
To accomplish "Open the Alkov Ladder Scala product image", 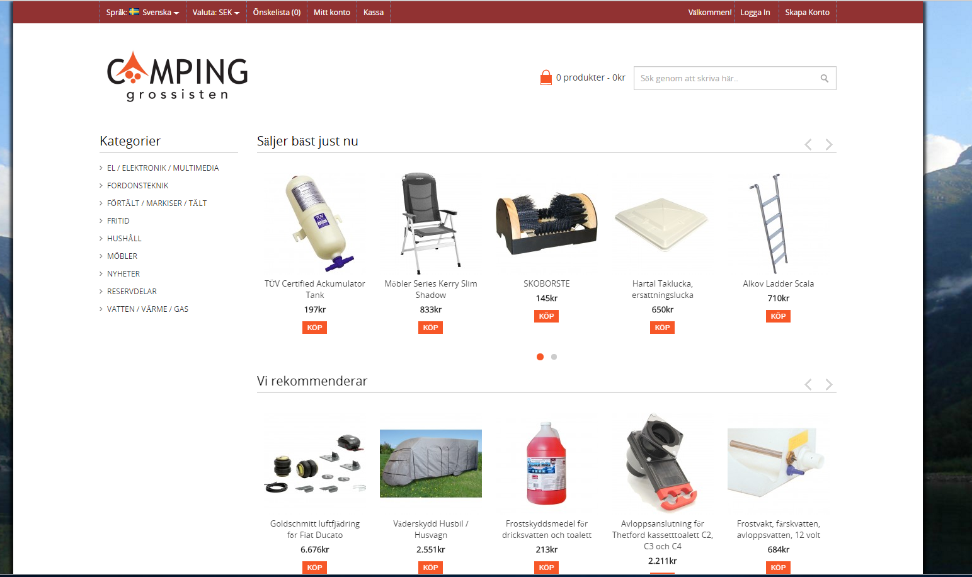I will click(778, 224).
